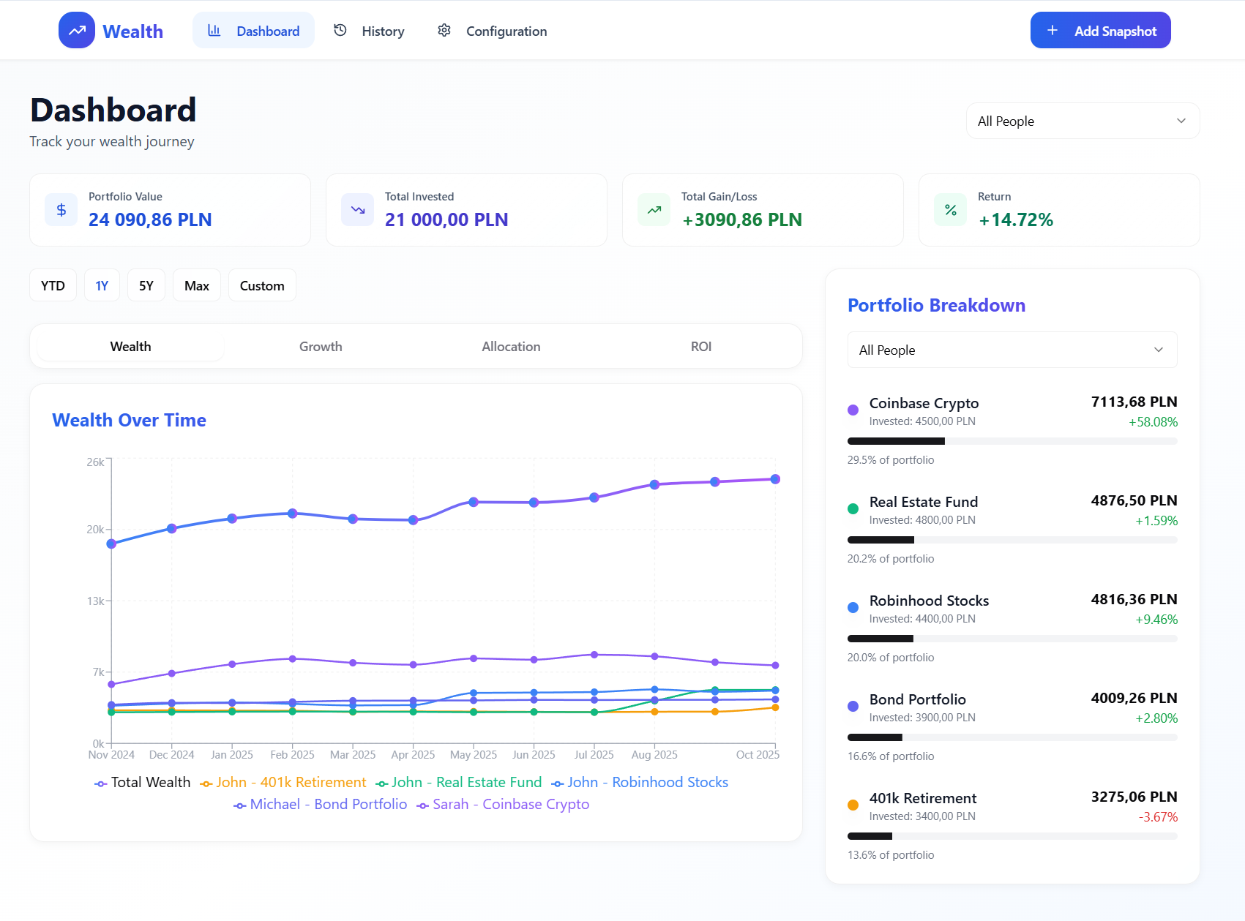The height and width of the screenshot is (921, 1245).
Task: Click the Bond Portfolio indigo color dot
Action: pyautogui.click(x=853, y=706)
